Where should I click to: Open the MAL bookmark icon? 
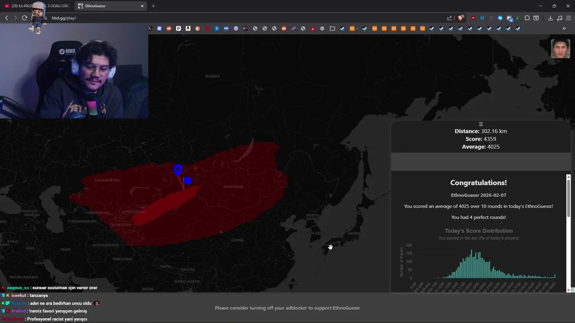[x=226, y=28]
